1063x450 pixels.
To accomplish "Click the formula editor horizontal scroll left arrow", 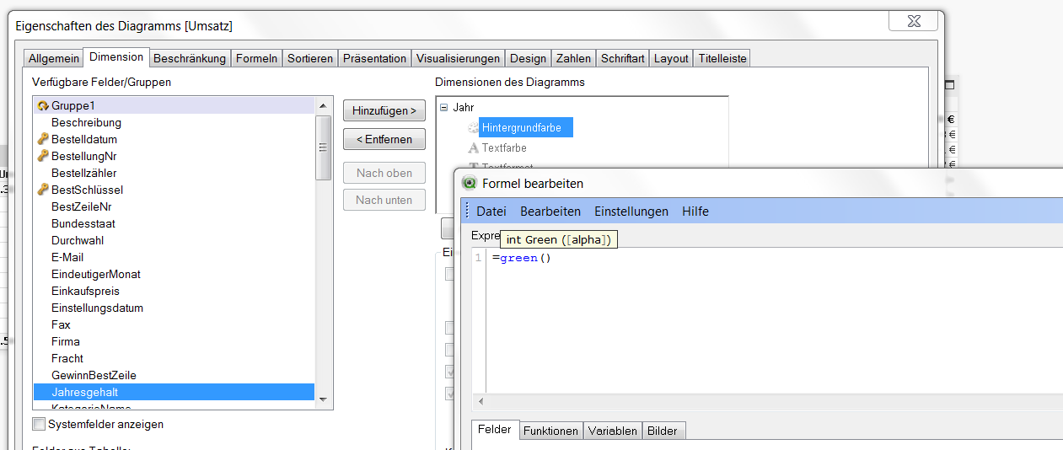I will click(x=480, y=402).
